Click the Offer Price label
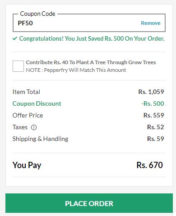 point(28,115)
